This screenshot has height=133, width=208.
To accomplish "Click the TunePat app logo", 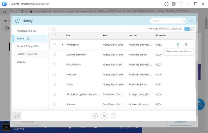I will (x=4, y=4).
